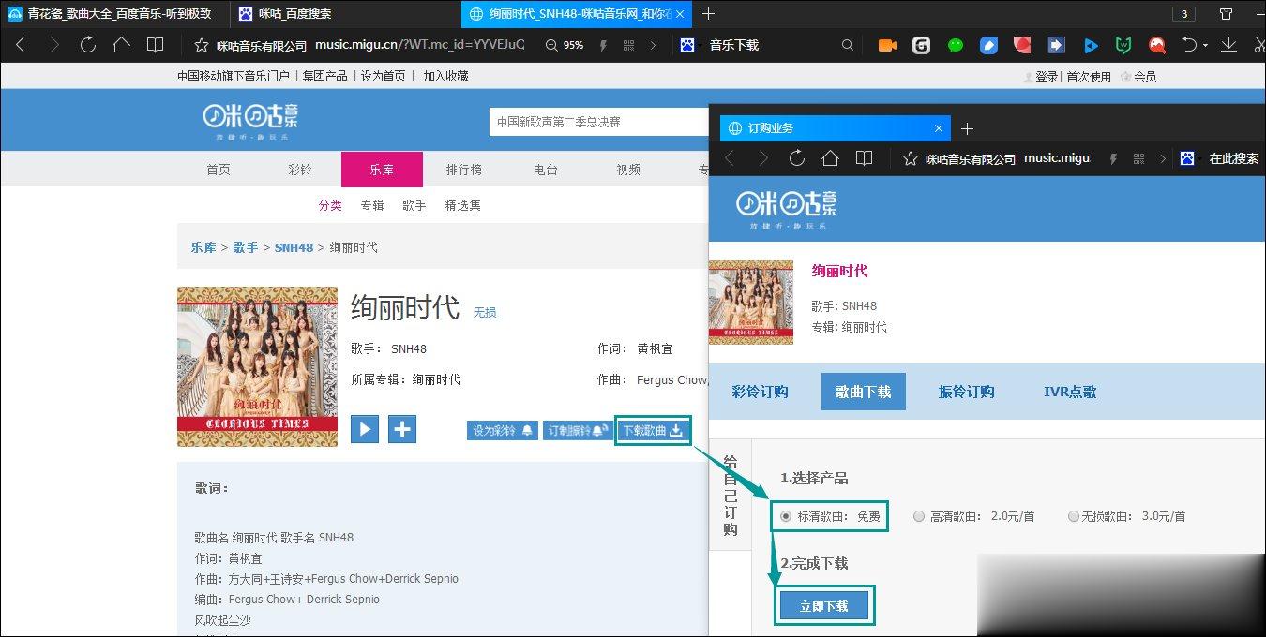Play the song with the blue play button
Viewport: 1266px width, 637px height.
(365, 429)
